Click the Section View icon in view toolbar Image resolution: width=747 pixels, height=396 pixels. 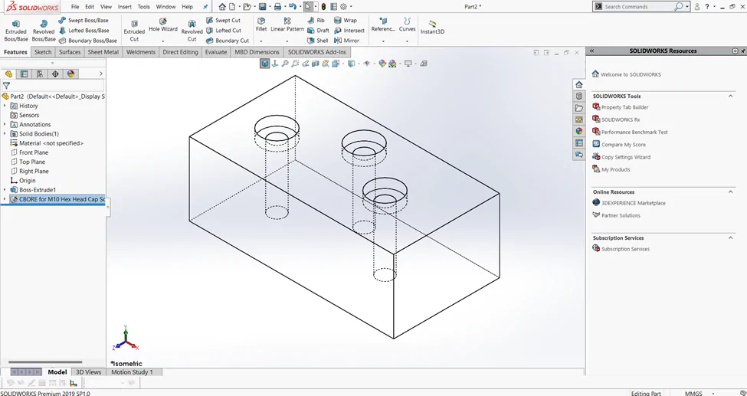click(x=316, y=64)
